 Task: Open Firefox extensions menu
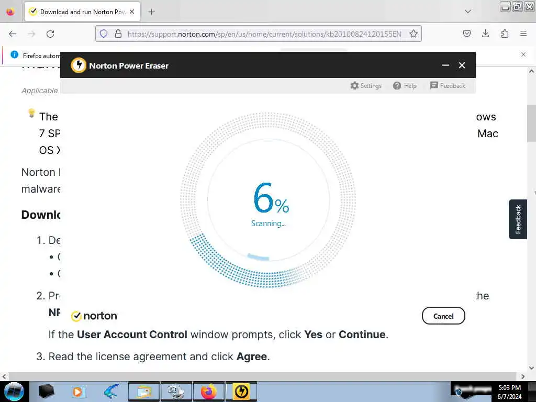click(x=505, y=33)
